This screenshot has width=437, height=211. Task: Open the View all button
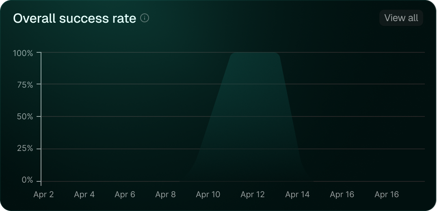(x=401, y=18)
